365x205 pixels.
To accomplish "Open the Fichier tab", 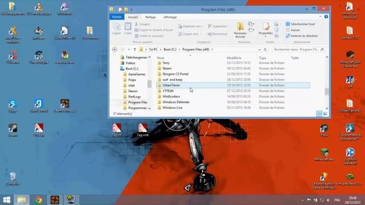I will pyautogui.click(x=117, y=17).
